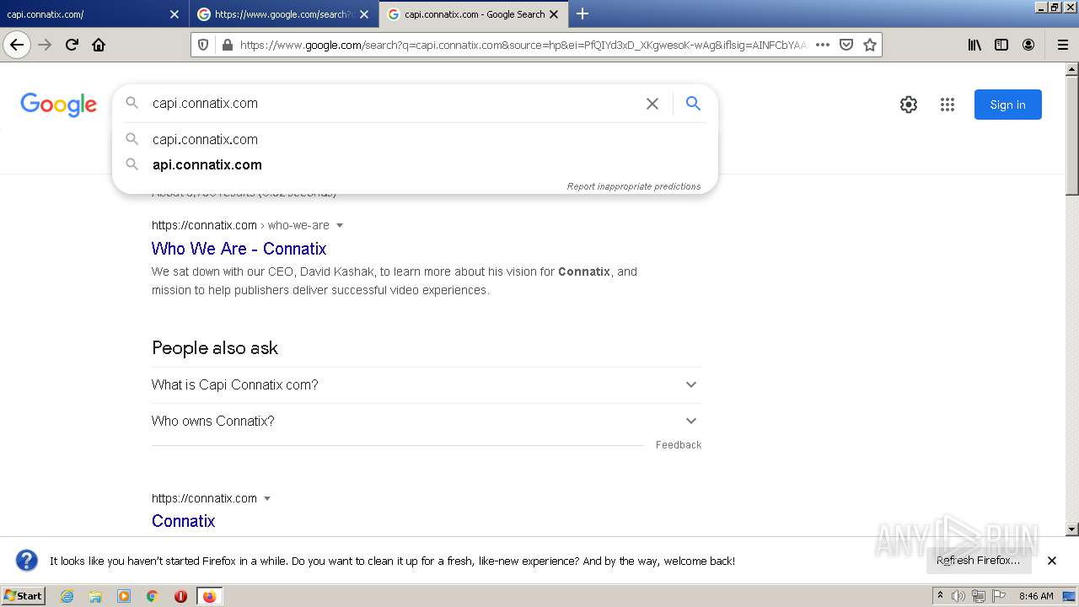The image size is (1079, 607).
Task: Open Google quick settings gear
Action: click(908, 105)
